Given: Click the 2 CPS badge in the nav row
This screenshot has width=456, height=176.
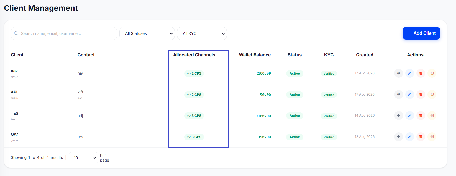Looking at the screenshot, I should 194,73.
